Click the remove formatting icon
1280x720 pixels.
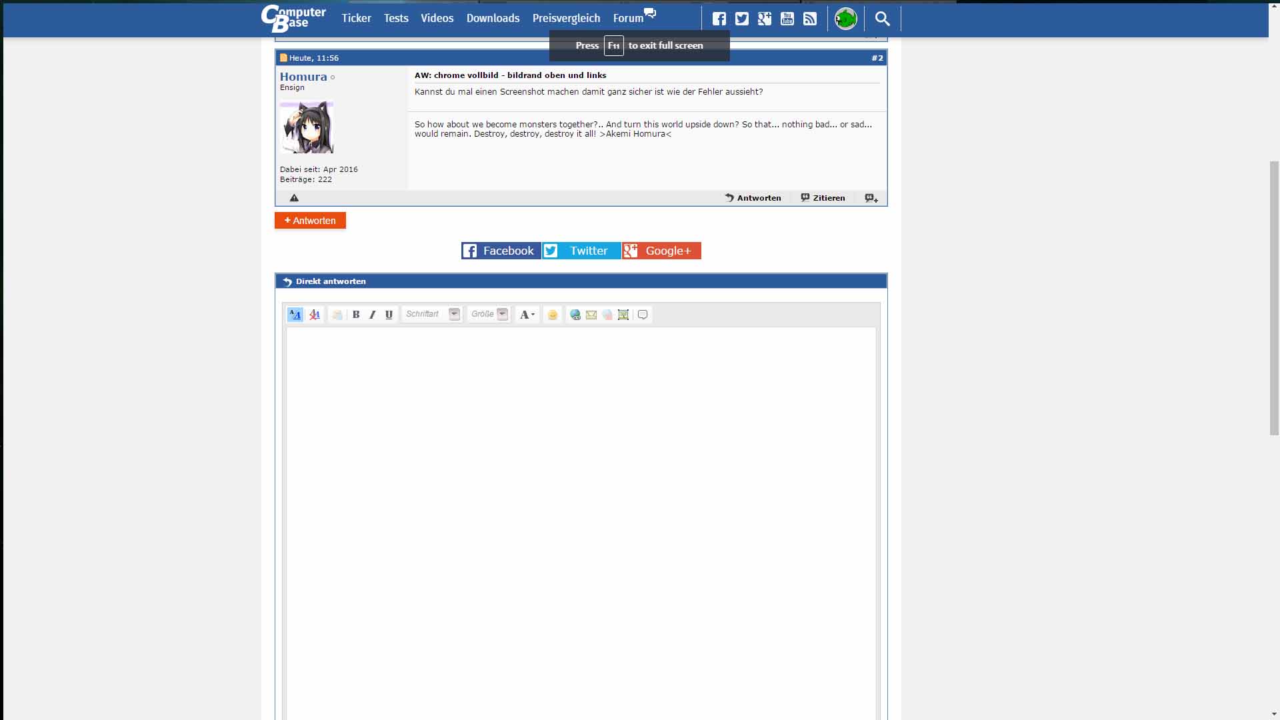[x=315, y=315]
